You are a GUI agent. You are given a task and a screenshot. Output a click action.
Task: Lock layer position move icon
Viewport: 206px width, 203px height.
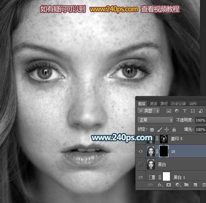coord(167,129)
